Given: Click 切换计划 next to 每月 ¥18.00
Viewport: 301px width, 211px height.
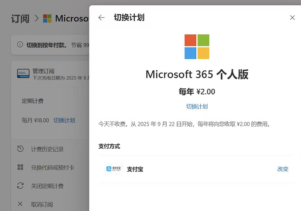Looking at the screenshot, I should 64,120.
